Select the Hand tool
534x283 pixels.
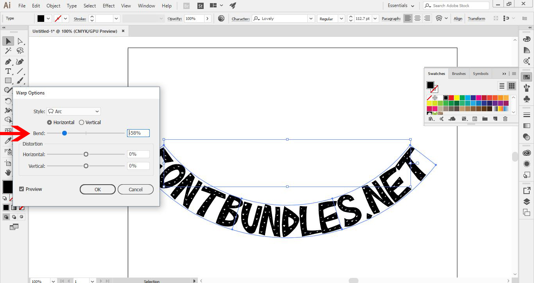click(x=8, y=172)
